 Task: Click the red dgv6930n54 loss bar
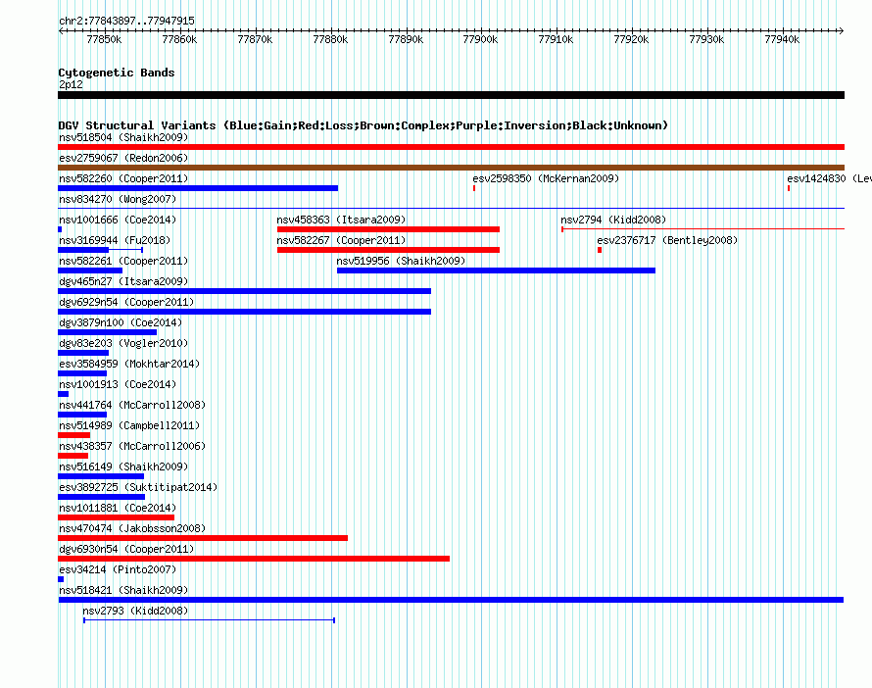pyautogui.click(x=254, y=559)
